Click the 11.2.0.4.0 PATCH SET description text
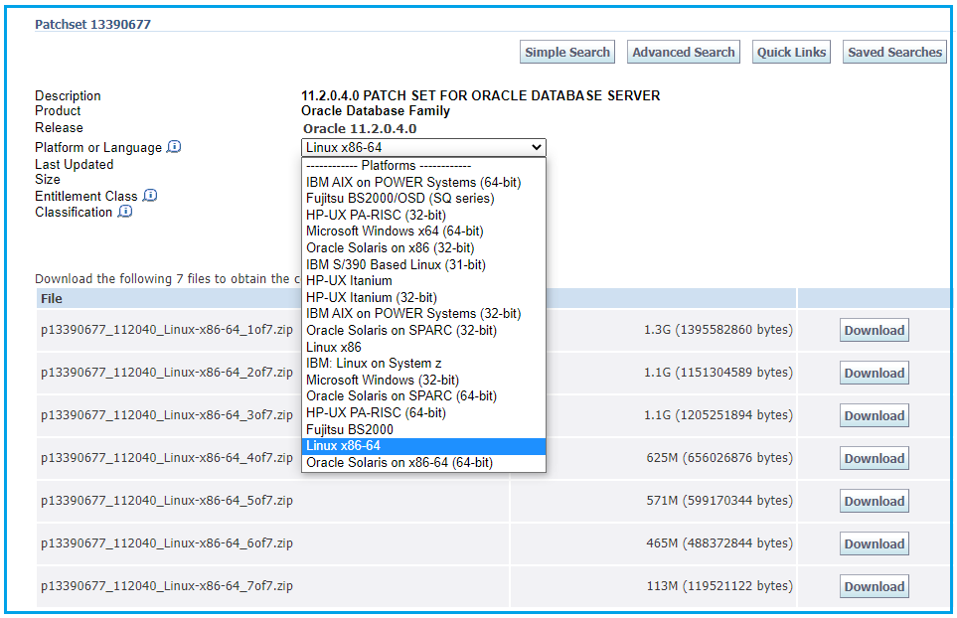957x618 pixels. (480, 95)
